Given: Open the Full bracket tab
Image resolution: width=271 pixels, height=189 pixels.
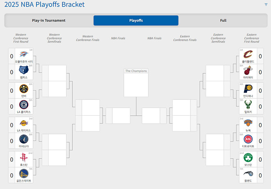Looking at the screenshot, I should click(223, 20).
